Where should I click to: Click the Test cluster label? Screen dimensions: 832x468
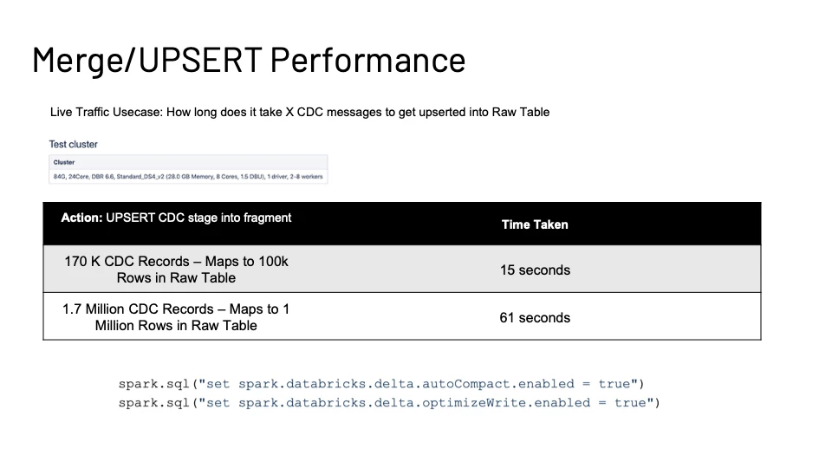coord(73,145)
